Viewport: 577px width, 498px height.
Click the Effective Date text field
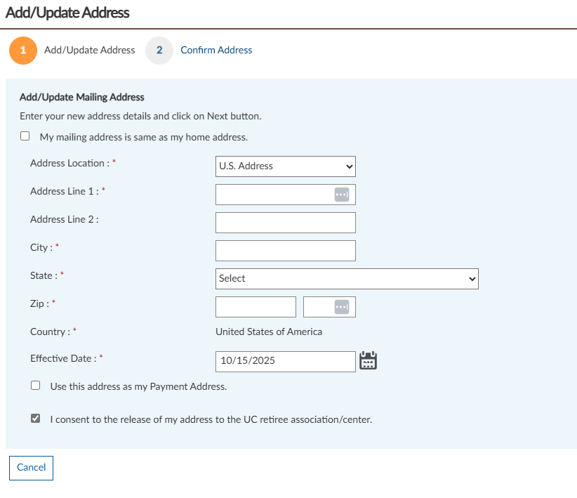click(x=285, y=361)
